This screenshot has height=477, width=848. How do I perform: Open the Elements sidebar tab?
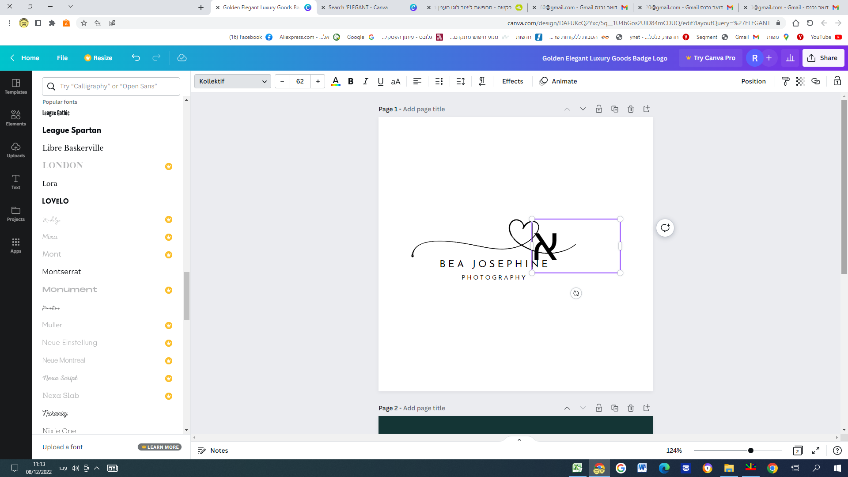16,118
